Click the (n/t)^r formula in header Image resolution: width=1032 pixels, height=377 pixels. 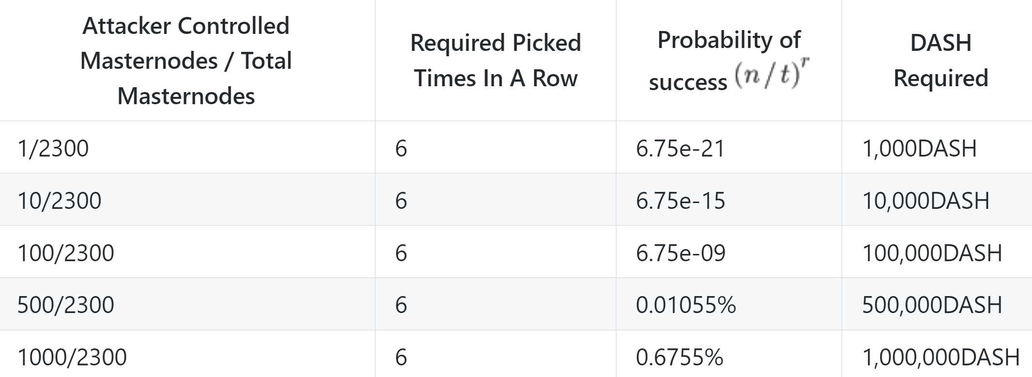(x=772, y=74)
